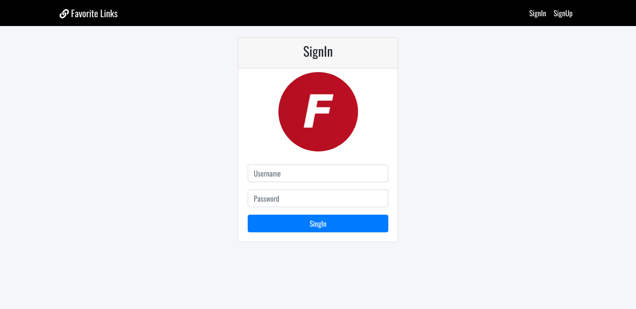636x309 pixels.
Task: Click the chain link icon in navbar
Action: 64,13
